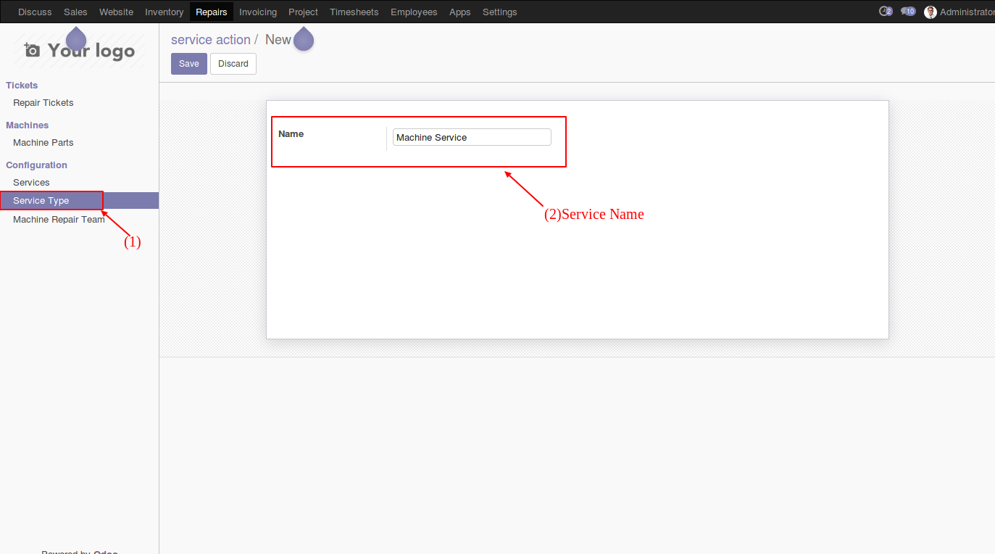Image resolution: width=995 pixels, height=554 pixels.
Task: Click the Machines section header
Action: coord(28,125)
